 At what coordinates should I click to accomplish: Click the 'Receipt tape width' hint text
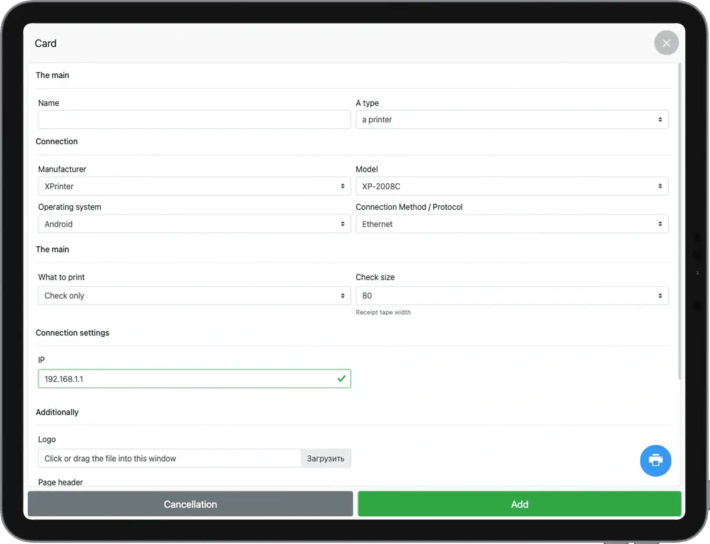click(383, 312)
